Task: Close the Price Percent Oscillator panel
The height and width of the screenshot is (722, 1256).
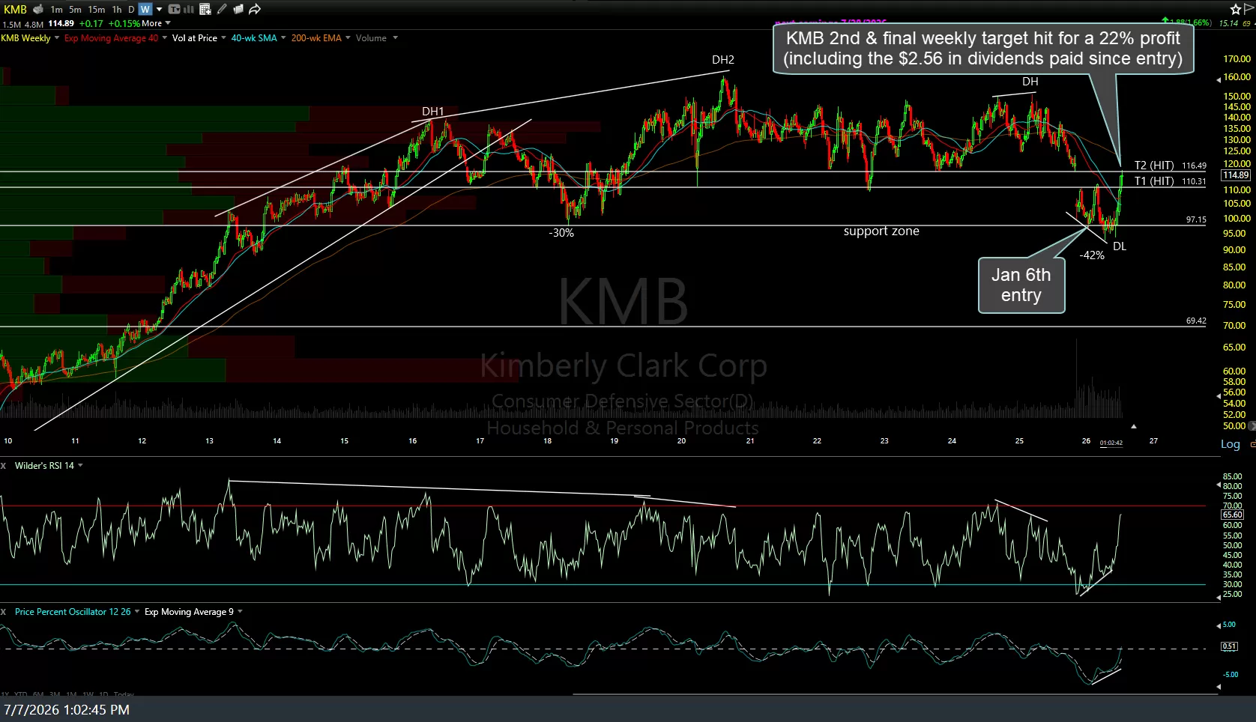Action: pos(4,612)
